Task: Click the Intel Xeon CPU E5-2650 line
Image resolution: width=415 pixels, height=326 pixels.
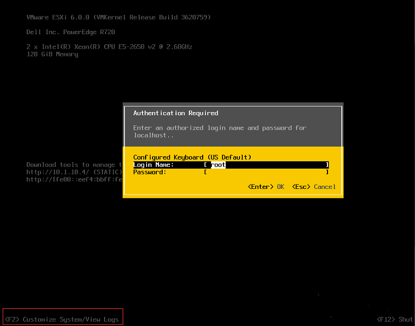Action: 109,47
